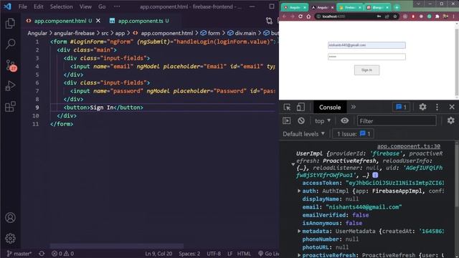Clear the console
Viewport: 459px width, 258px height.
301,121
